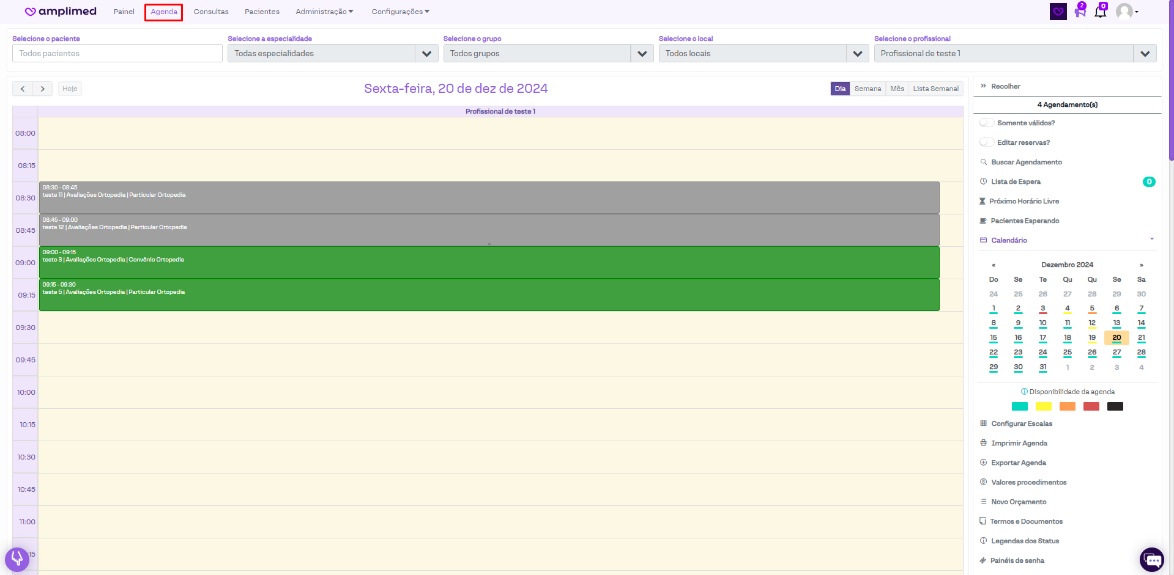Open the chat support bubble icon
Screen dimensions: 1174x575
coord(1152,560)
